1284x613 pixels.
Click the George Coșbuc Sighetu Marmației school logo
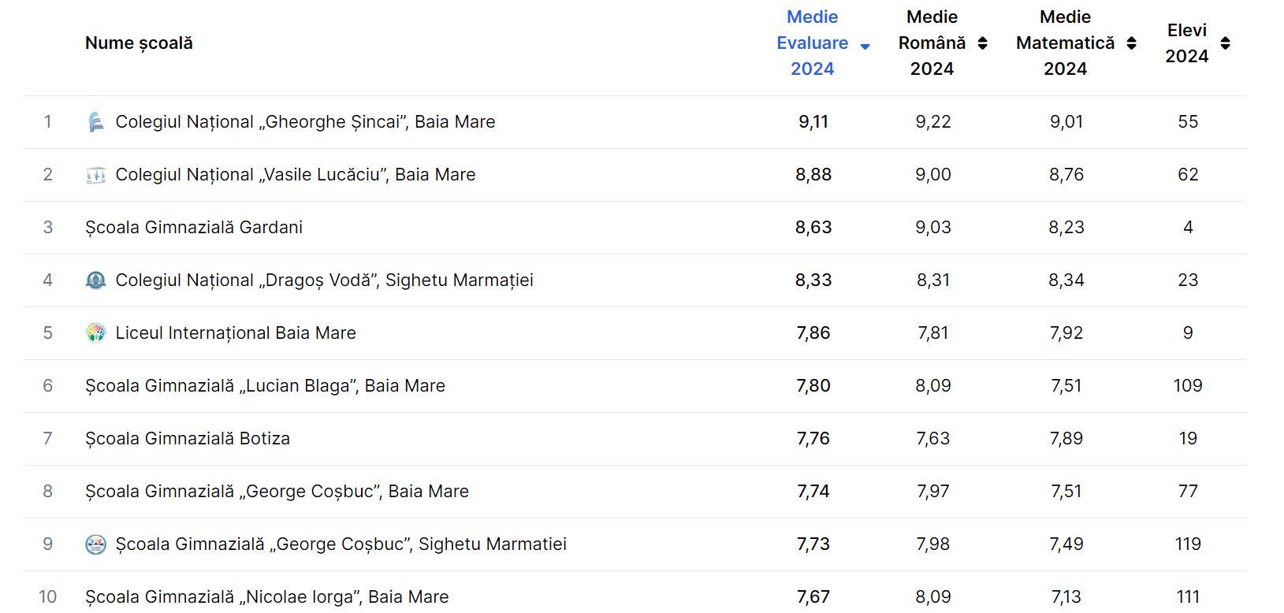click(95, 544)
